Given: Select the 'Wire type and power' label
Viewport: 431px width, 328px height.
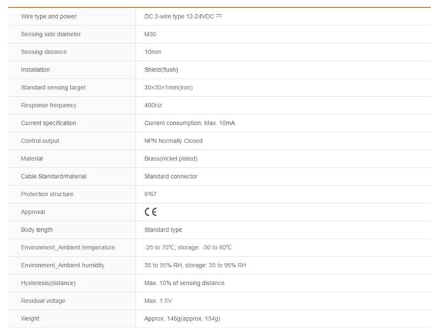Looking at the screenshot, I should pyautogui.click(x=49, y=16).
